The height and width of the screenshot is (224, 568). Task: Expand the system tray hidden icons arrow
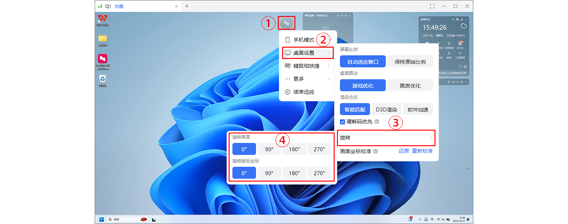(x=419, y=219)
